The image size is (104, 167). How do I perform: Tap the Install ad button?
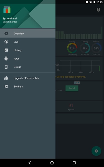[72, 88]
